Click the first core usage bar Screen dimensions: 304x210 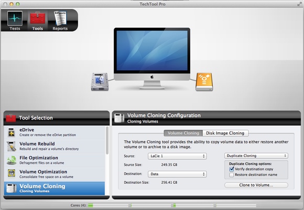click(108, 205)
